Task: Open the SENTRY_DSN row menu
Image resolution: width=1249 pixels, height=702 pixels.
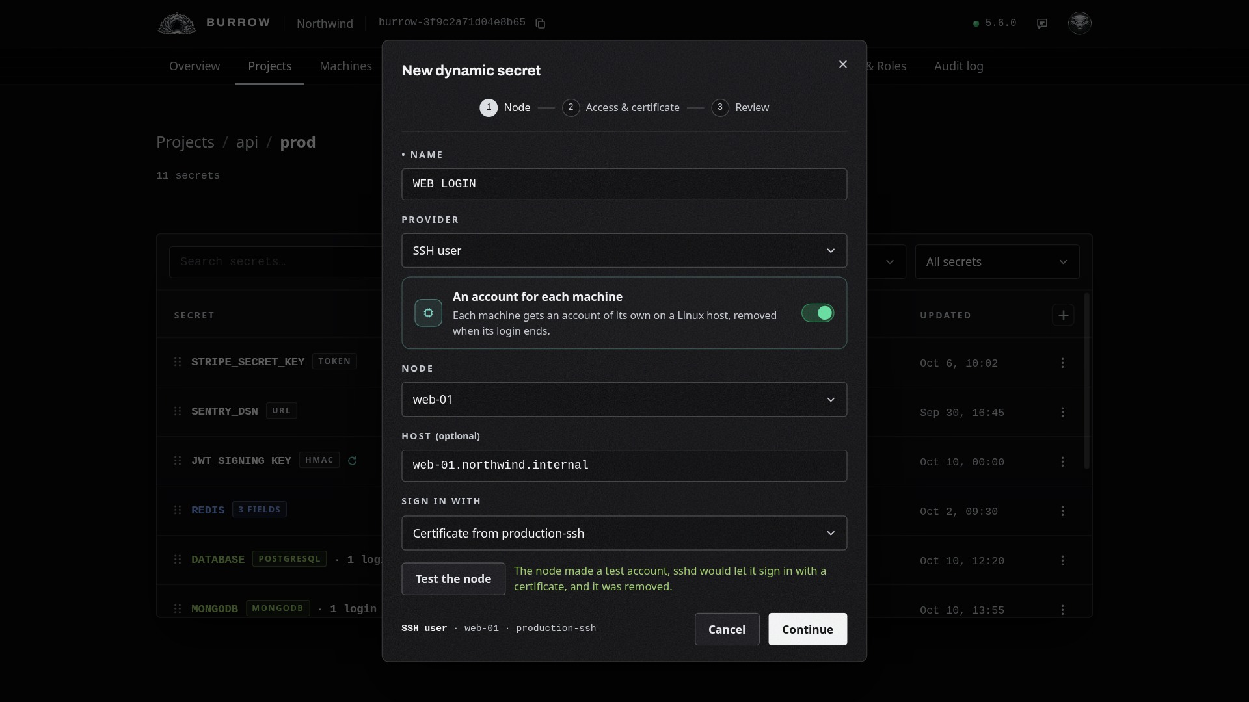Action: pos(1063,412)
